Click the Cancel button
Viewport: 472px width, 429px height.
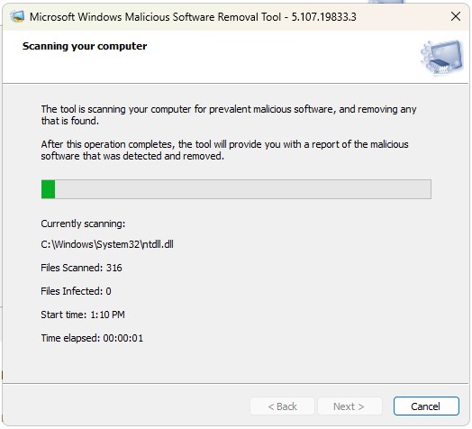pyautogui.click(x=426, y=406)
